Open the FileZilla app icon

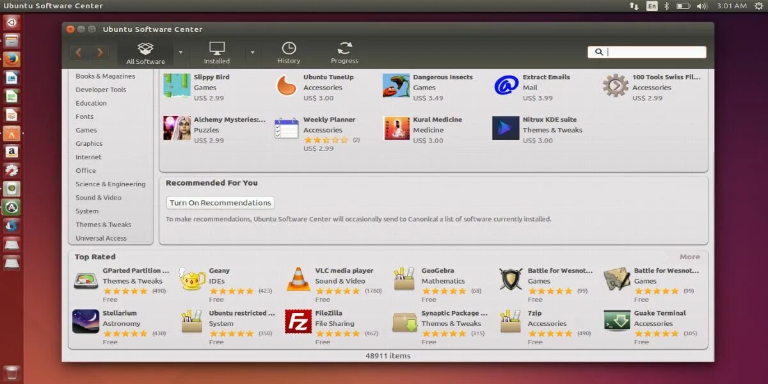(x=298, y=321)
